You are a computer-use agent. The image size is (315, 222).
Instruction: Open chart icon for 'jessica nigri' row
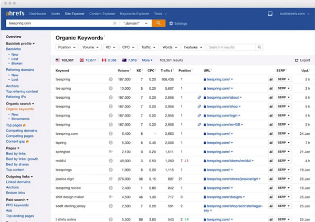[271, 179]
